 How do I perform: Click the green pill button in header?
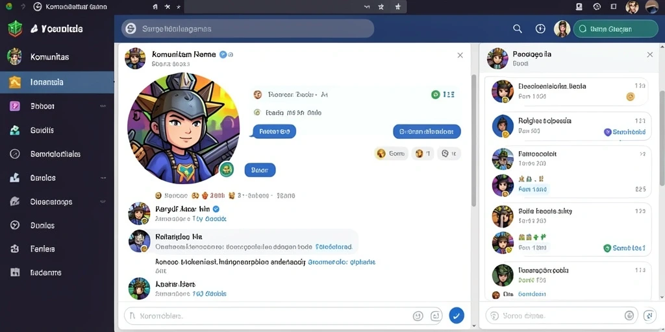pyautogui.click(x=616, y=29)
